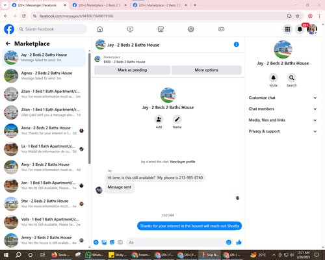Open more actions plus icon in composer
Image resolution: width=325 pixels, height=260 pixels.
[96, 242]
